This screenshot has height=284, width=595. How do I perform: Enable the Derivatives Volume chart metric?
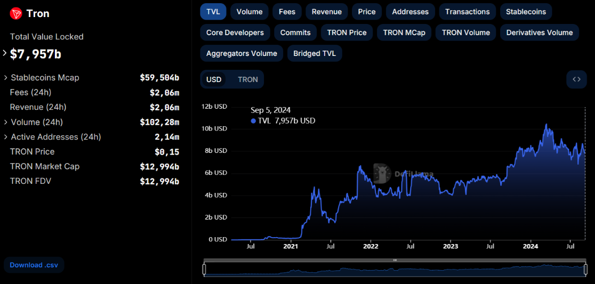(x=540, y=33)
